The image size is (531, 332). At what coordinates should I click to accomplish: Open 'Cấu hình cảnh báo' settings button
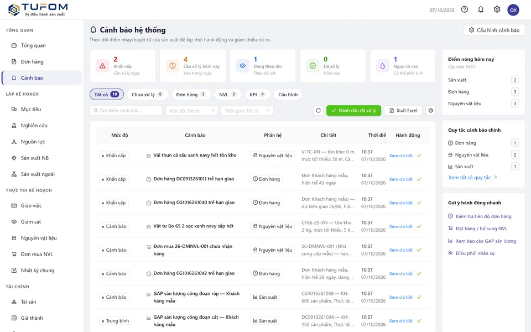(494, 30)
